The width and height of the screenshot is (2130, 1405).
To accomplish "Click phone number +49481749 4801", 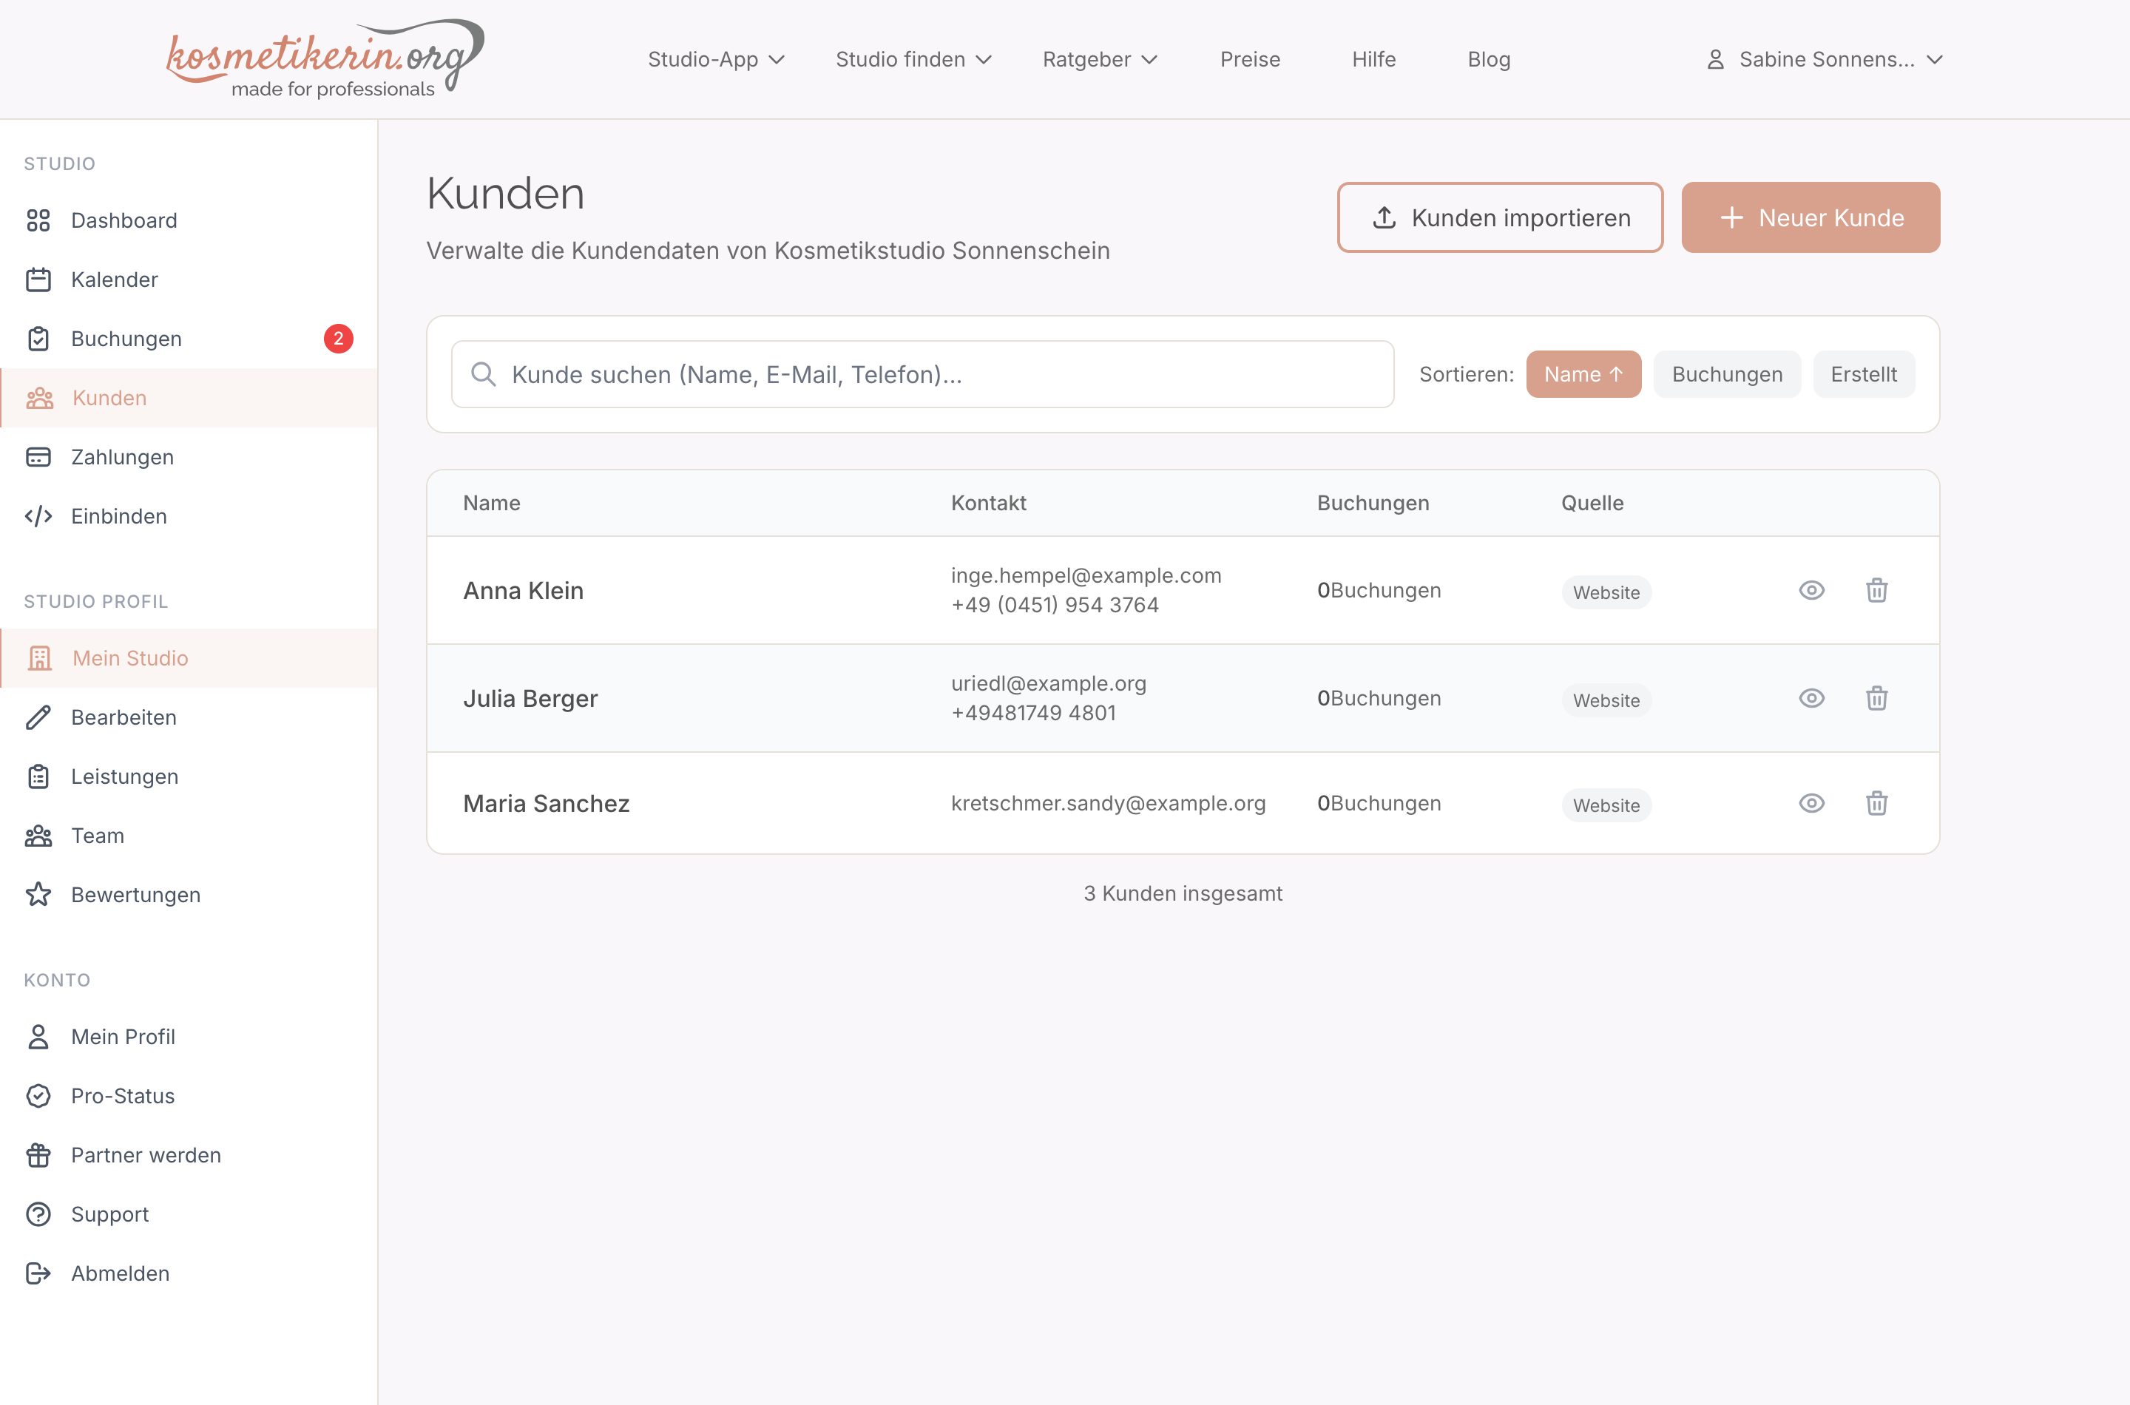I will point(1033,712).
